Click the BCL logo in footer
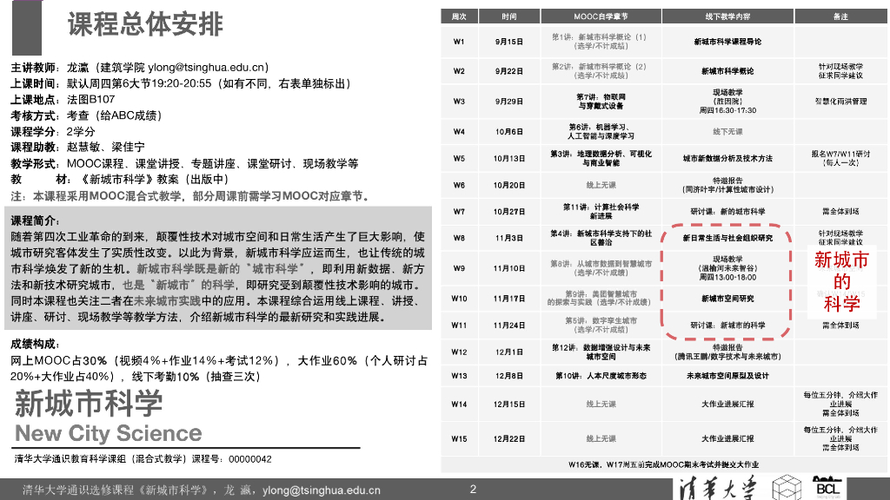890x500 pixels. (827, 488)
